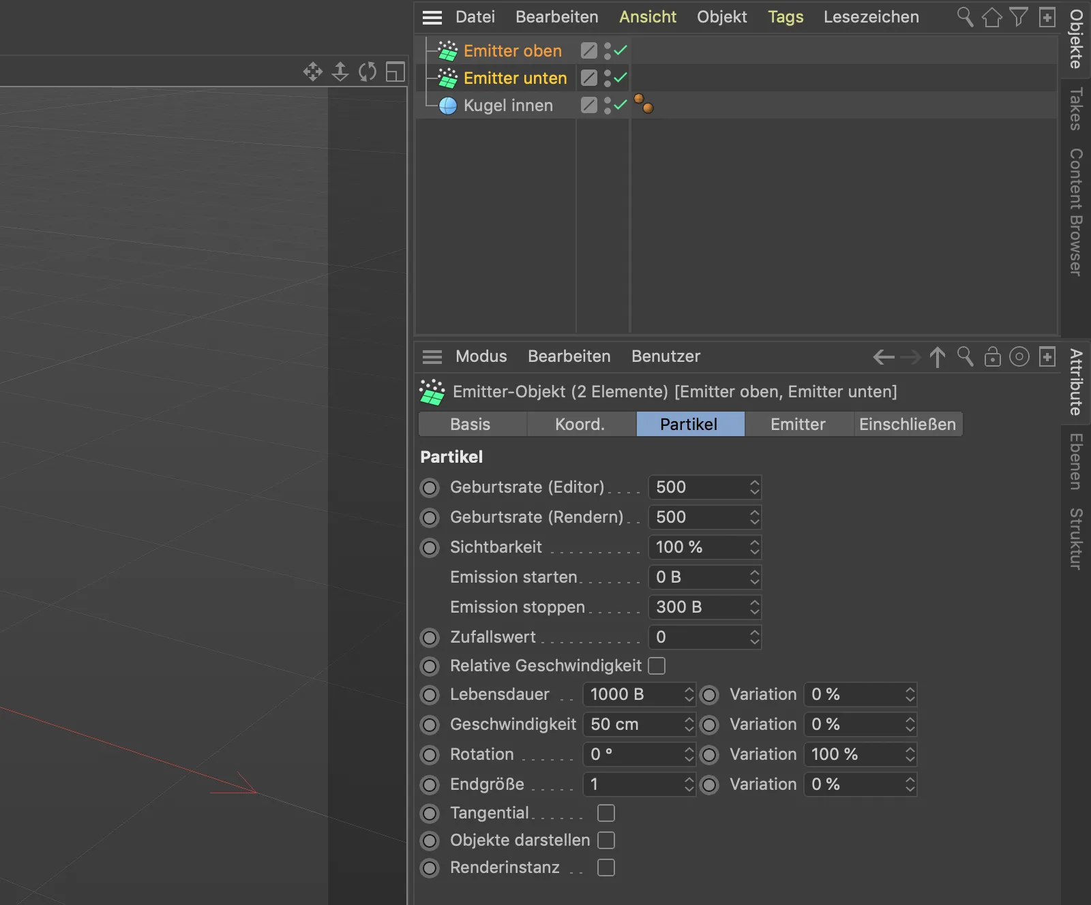Viewport: 1091px width, 905px height.
Task: Open the Tags menu
Action: 786,17
